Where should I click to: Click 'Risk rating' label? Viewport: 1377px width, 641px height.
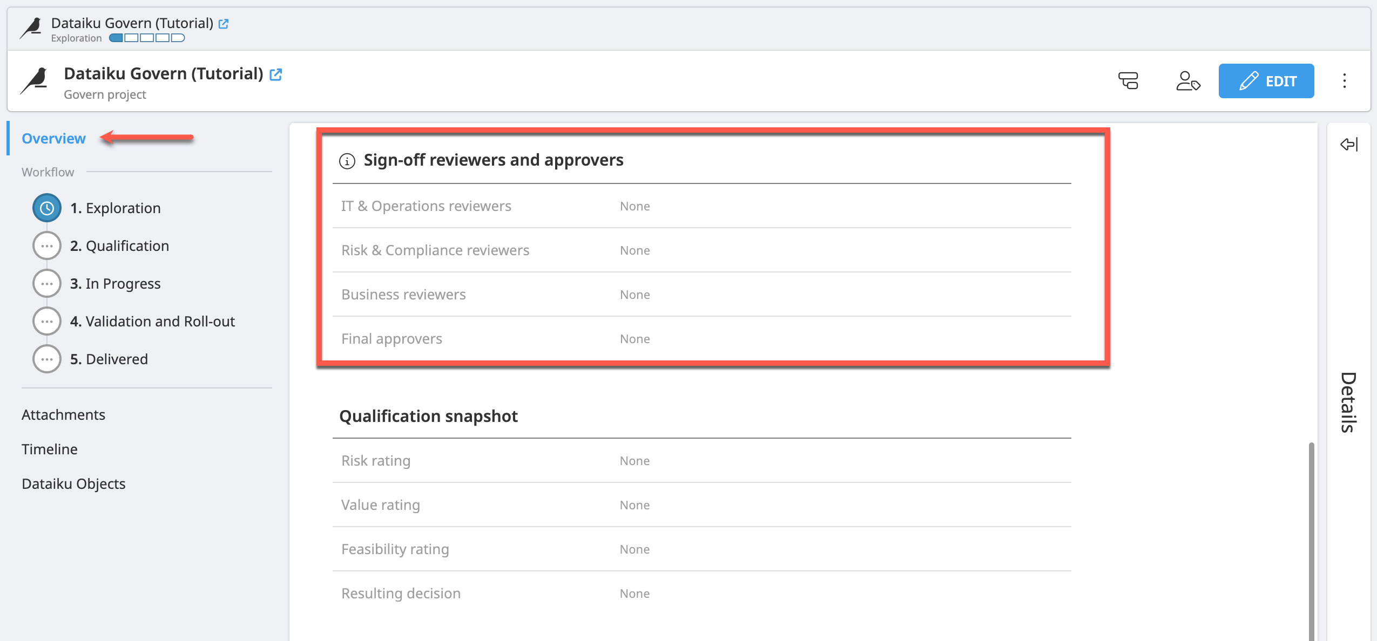click(376, 461)
